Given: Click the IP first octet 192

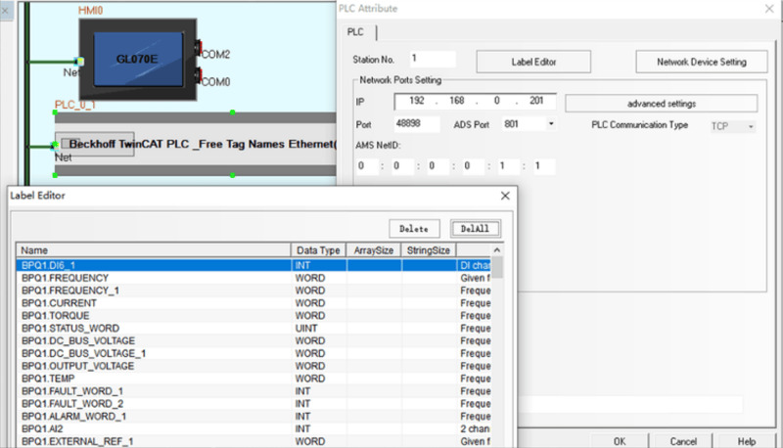Looking at the screenshot, I should click(417, 101).
